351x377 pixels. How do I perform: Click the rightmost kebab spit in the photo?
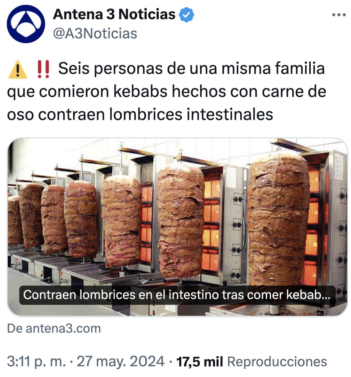(x=278, y=219)
